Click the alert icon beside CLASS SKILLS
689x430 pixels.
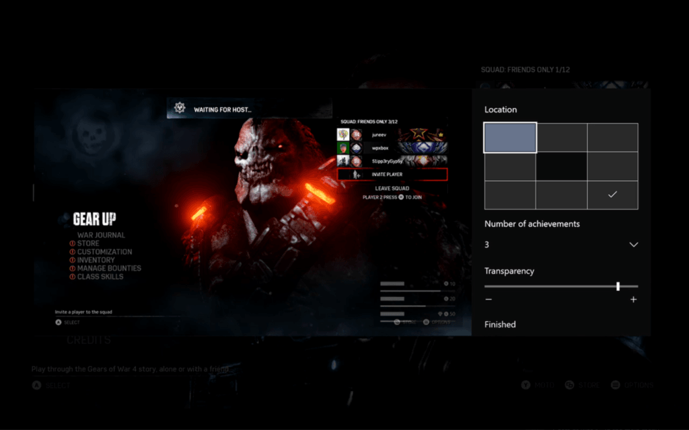(x=72, y=277)
